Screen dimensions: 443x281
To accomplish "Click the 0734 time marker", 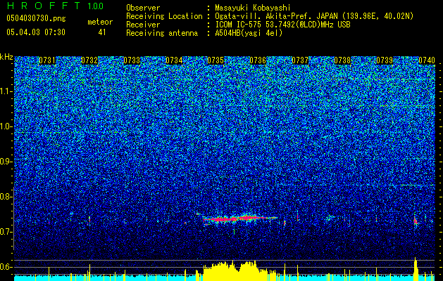I will click(x=174, y=60).
